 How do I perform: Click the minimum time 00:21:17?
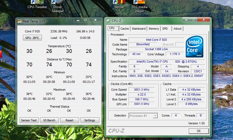click(89, 82)
